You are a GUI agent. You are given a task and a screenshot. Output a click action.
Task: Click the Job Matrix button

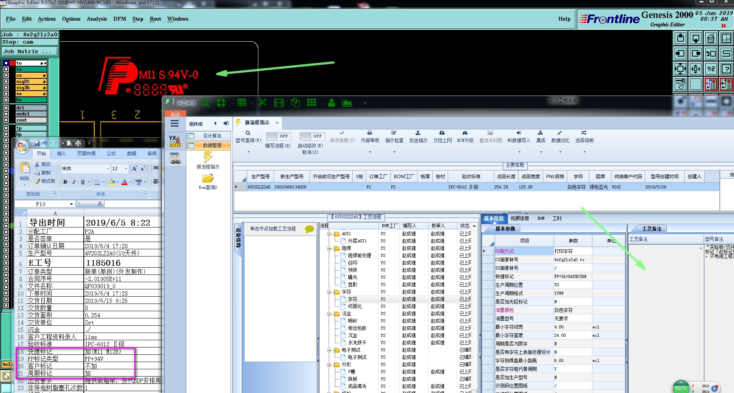point(30,51)
